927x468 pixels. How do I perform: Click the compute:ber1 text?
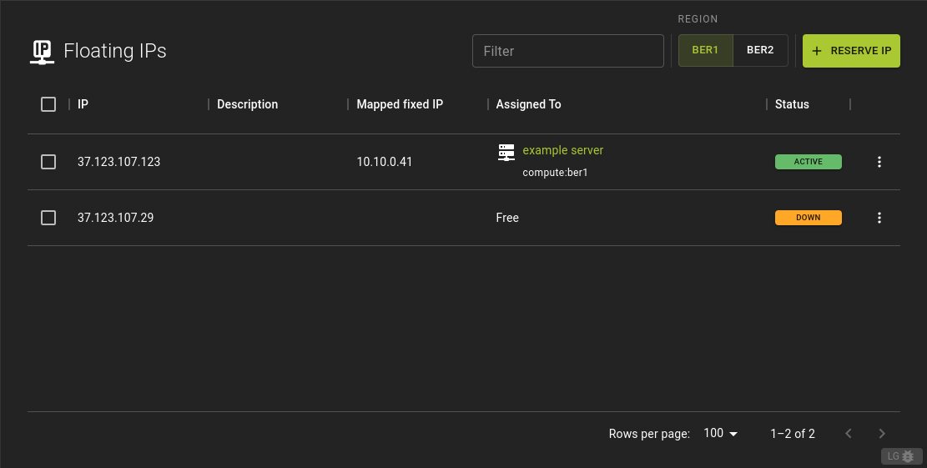pos(555,173)
